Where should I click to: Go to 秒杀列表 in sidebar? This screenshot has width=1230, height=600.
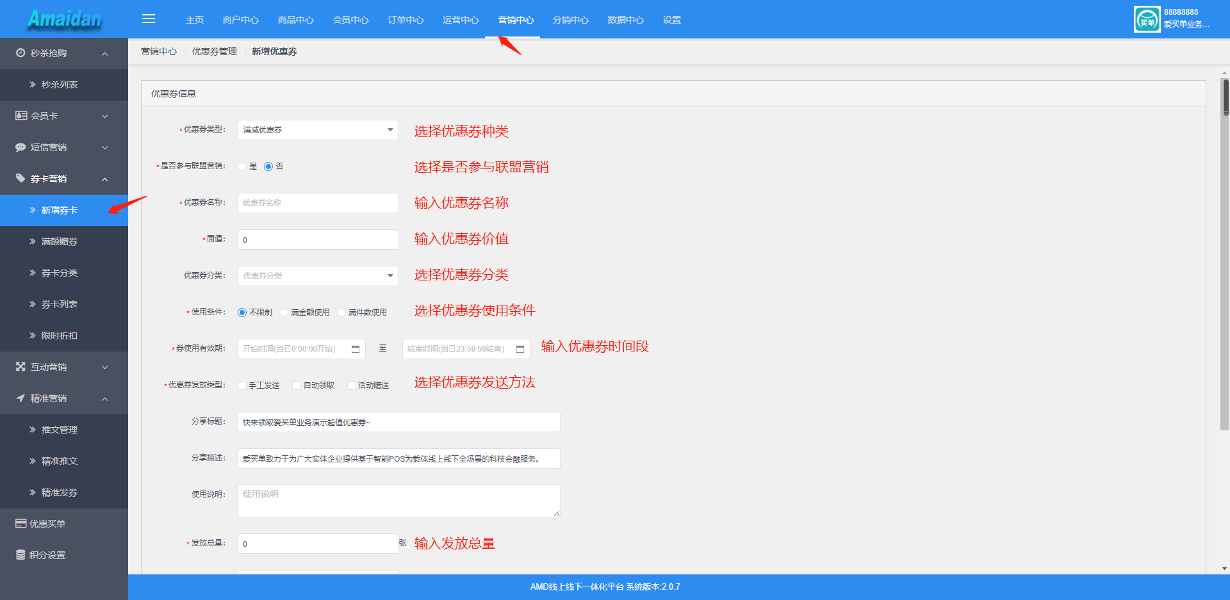point(64,85)
